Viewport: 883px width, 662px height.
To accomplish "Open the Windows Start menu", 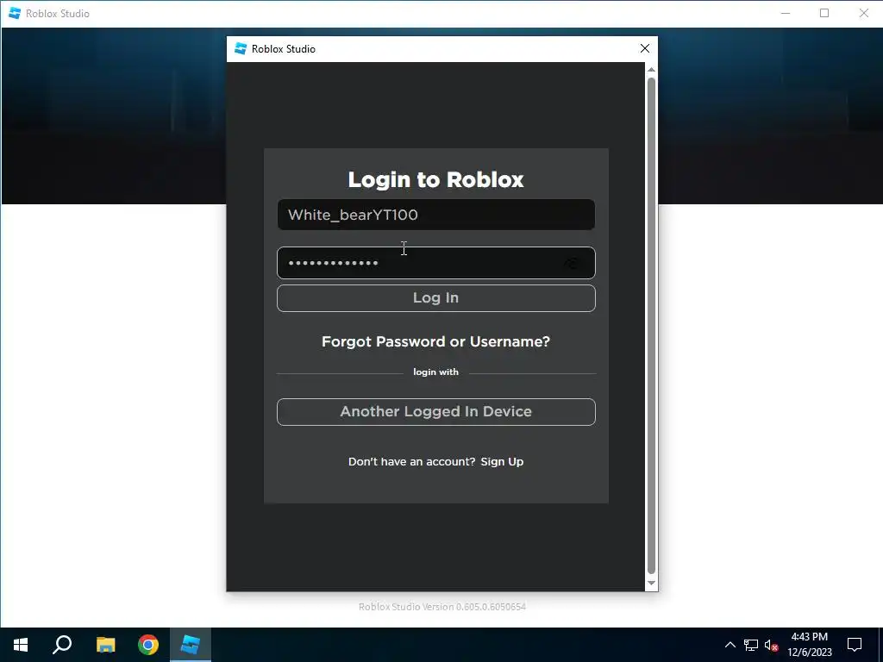I will (x=21, y=645).
